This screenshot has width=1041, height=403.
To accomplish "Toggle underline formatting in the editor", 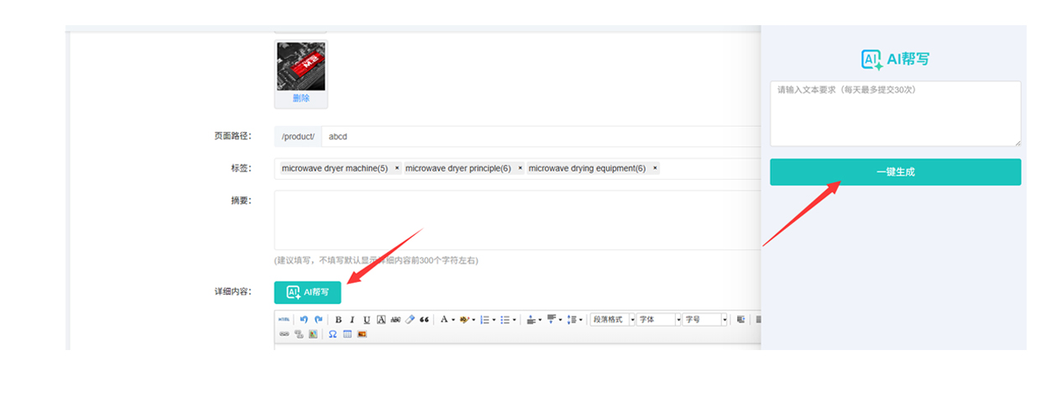I will (x=367, y=320).
